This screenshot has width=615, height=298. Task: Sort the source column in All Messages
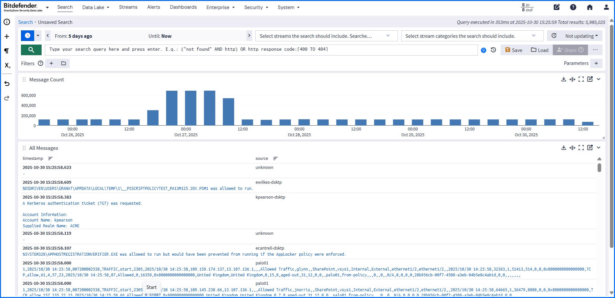point(275,158)
